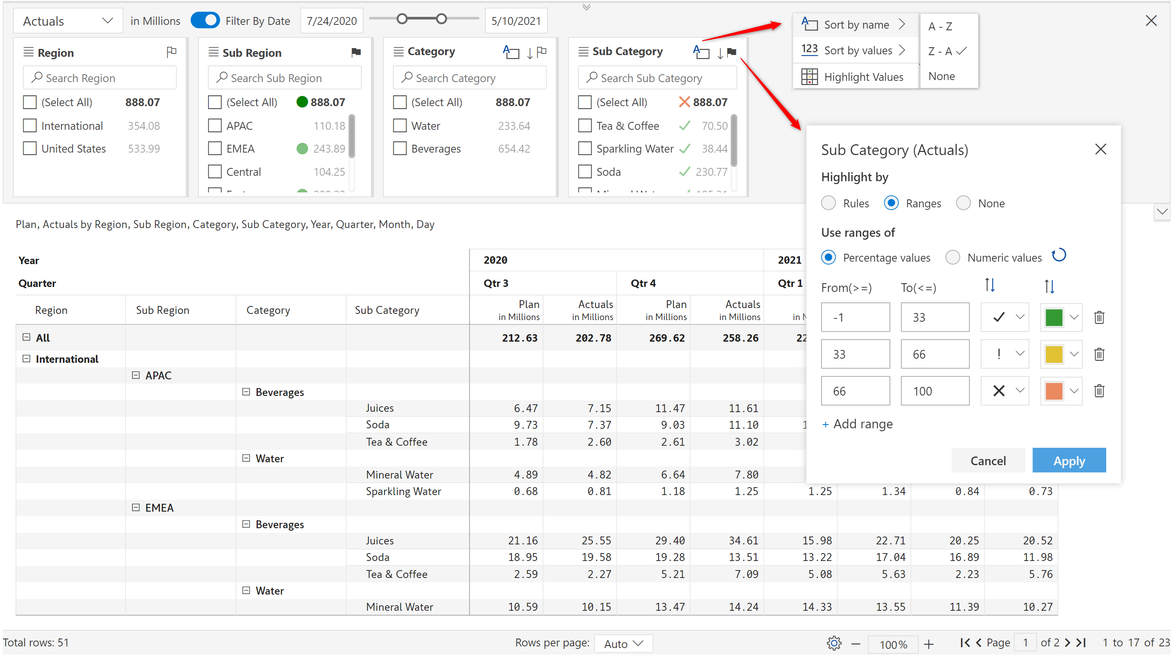1175x658 pixels.
Task: Delete the 33 to 66 range row
Action: tap(1099, 354)
